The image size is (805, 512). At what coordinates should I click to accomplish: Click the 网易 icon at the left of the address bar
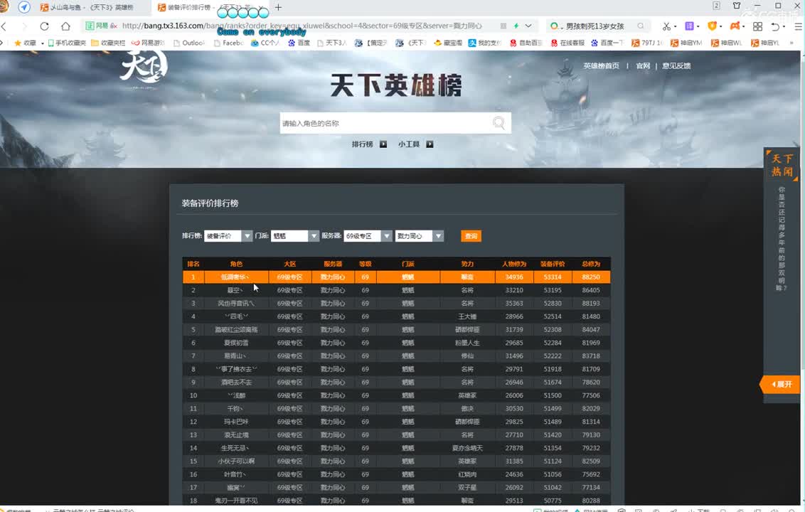point(92,26)
